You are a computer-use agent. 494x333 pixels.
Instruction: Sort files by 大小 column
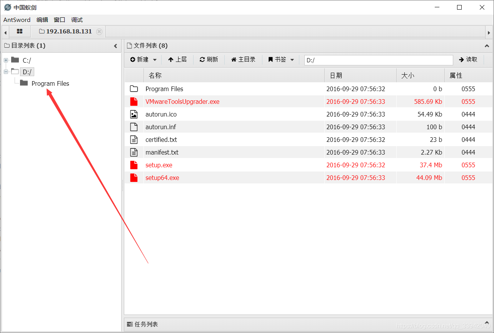421,76
